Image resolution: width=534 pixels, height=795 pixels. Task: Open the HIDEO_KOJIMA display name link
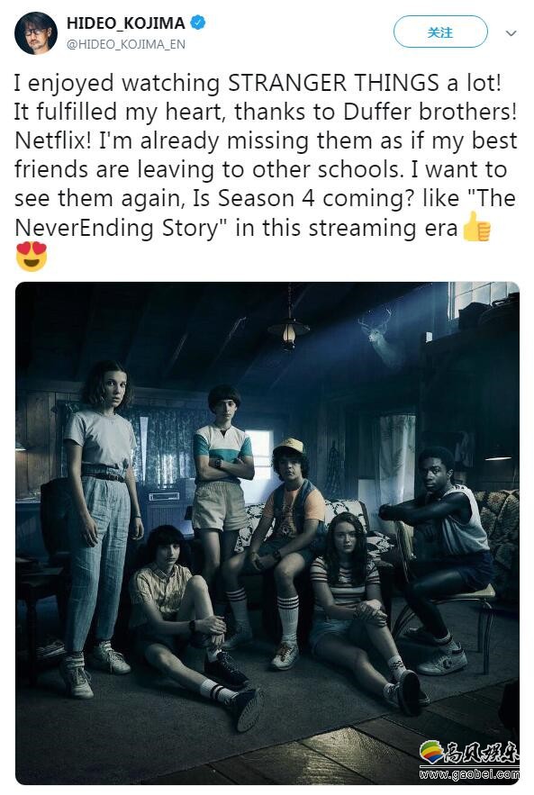click(126, 23)
